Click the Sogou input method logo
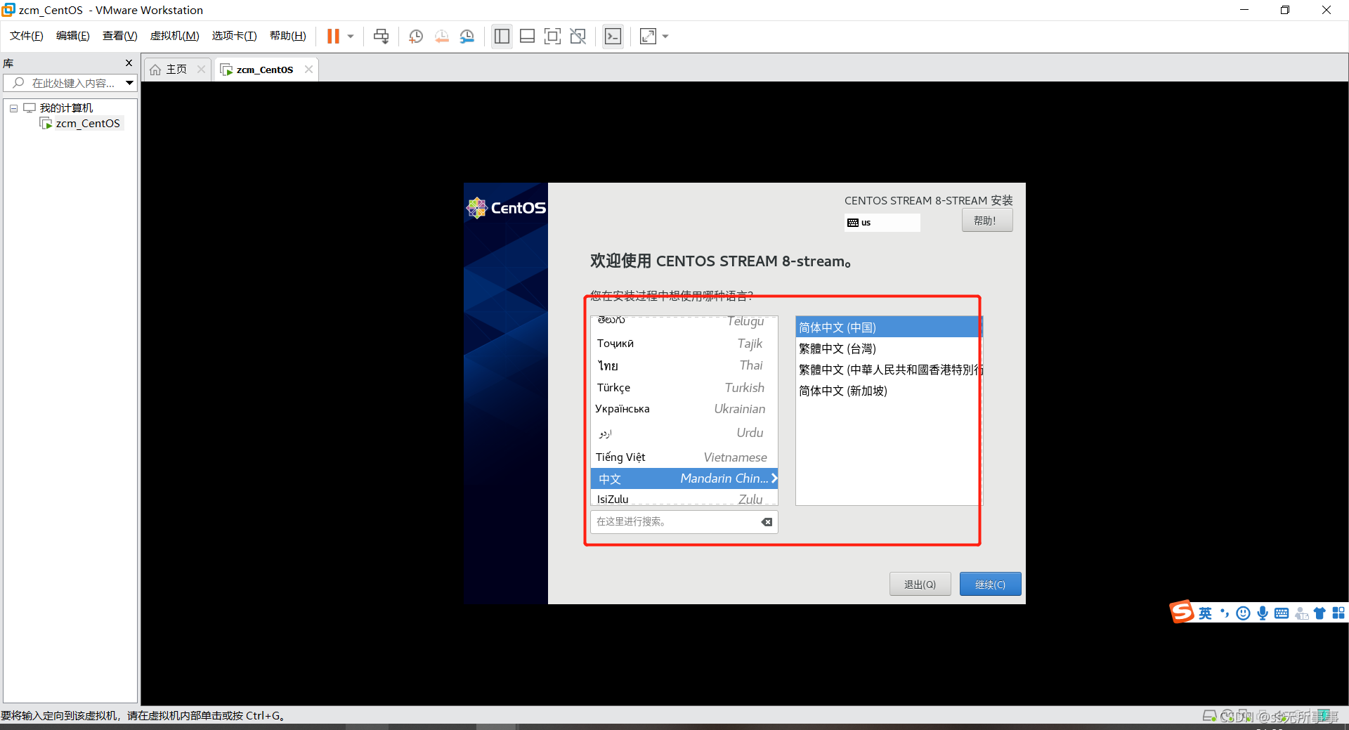 tap(1182, 612)
